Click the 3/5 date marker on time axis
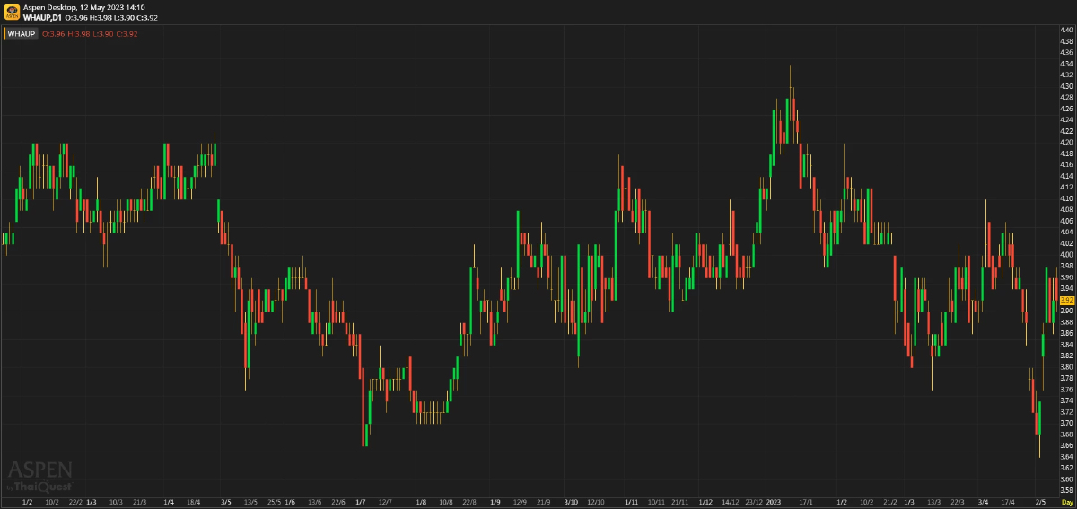1077x509 pixels. (226, 502)
